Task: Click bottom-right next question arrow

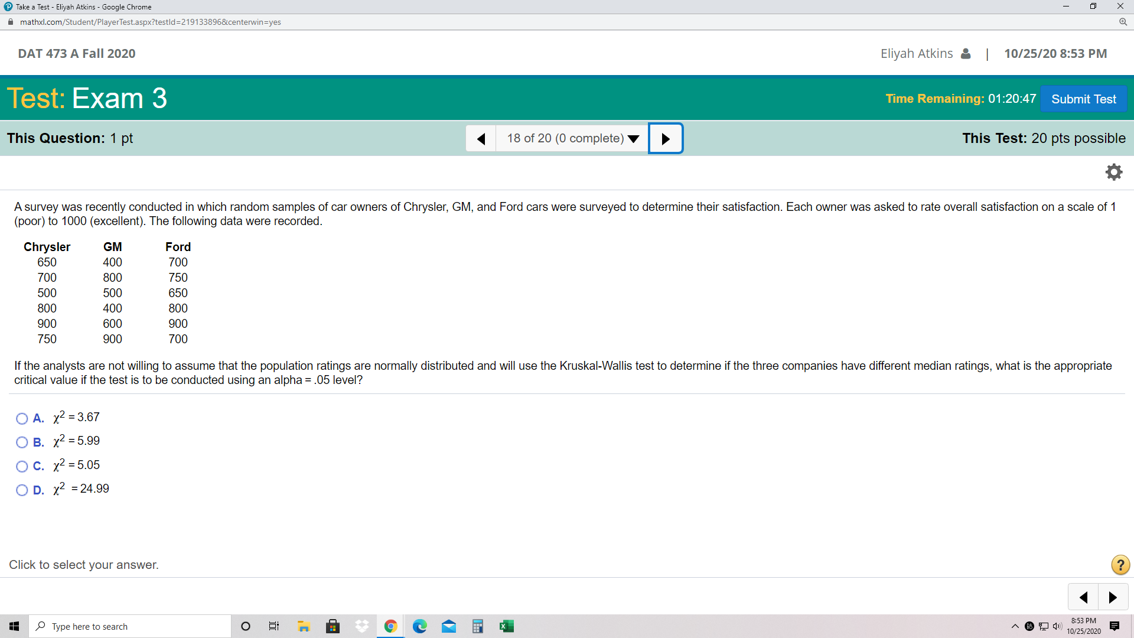Action: pyautogui.click(x=1113, y=597)
